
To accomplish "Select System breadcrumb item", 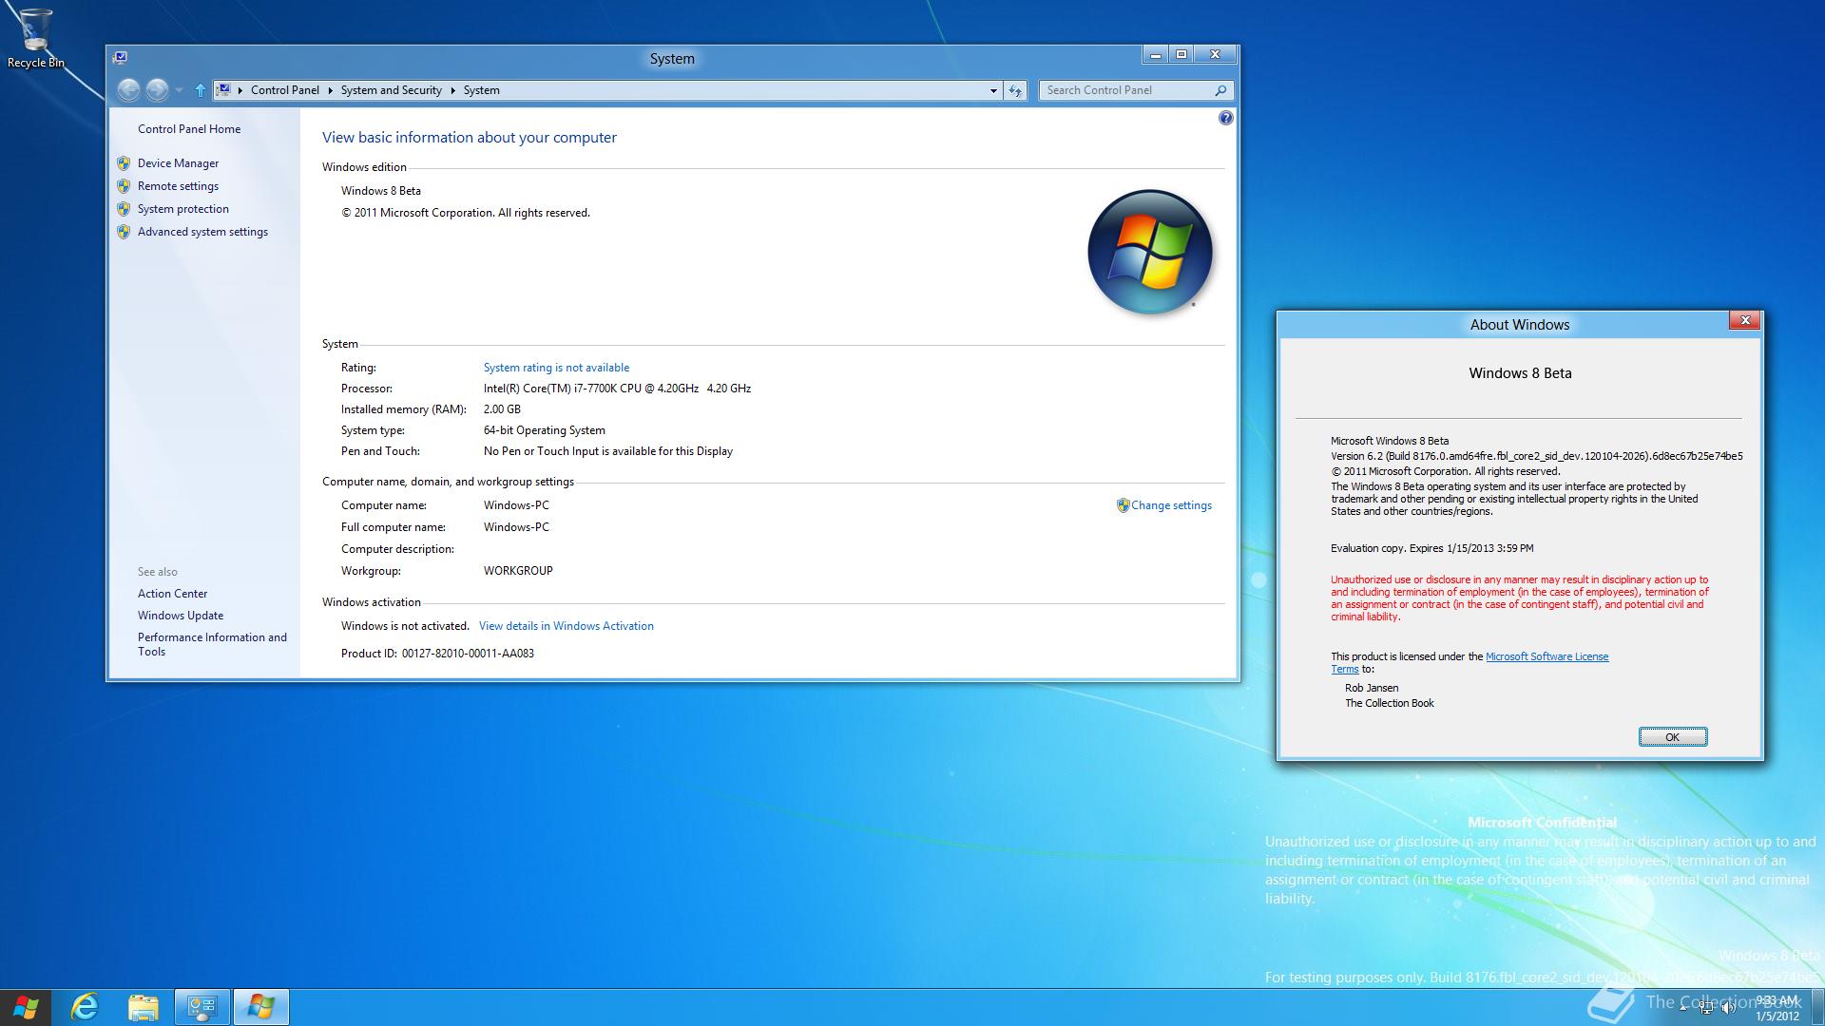I will point(481,90).
